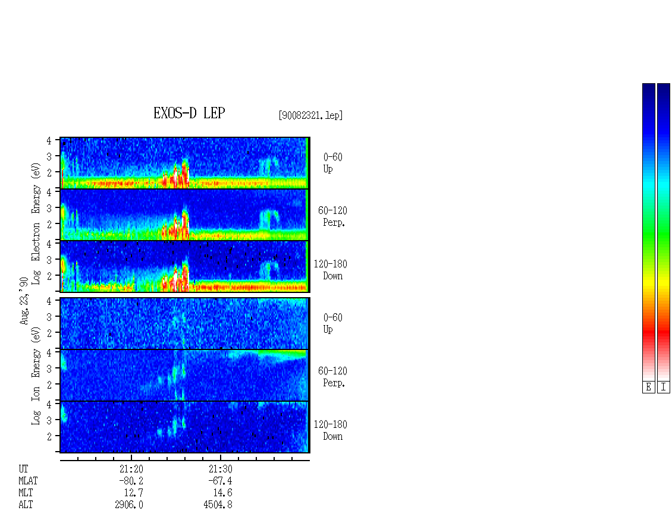Viewport: 672px width, 520px height.
Task: Click the MLT row label
Action: 26,493
